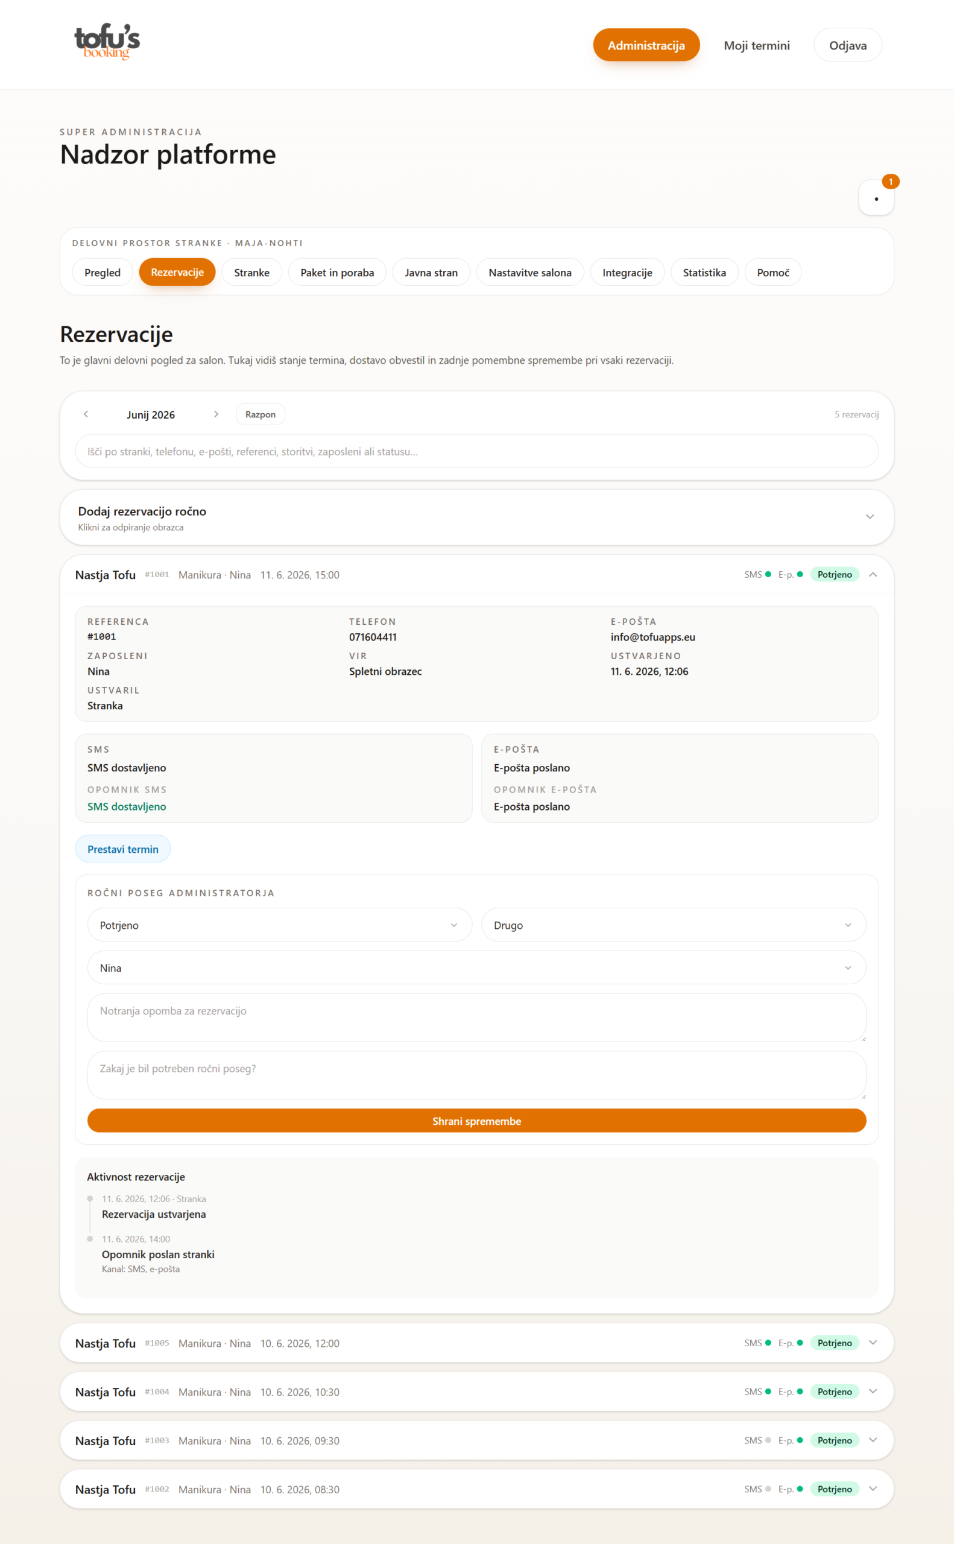This screenshot has width=954, height=1544.
Task: Expand reservation #1003 chevron
Action: tap(873, 1439)
